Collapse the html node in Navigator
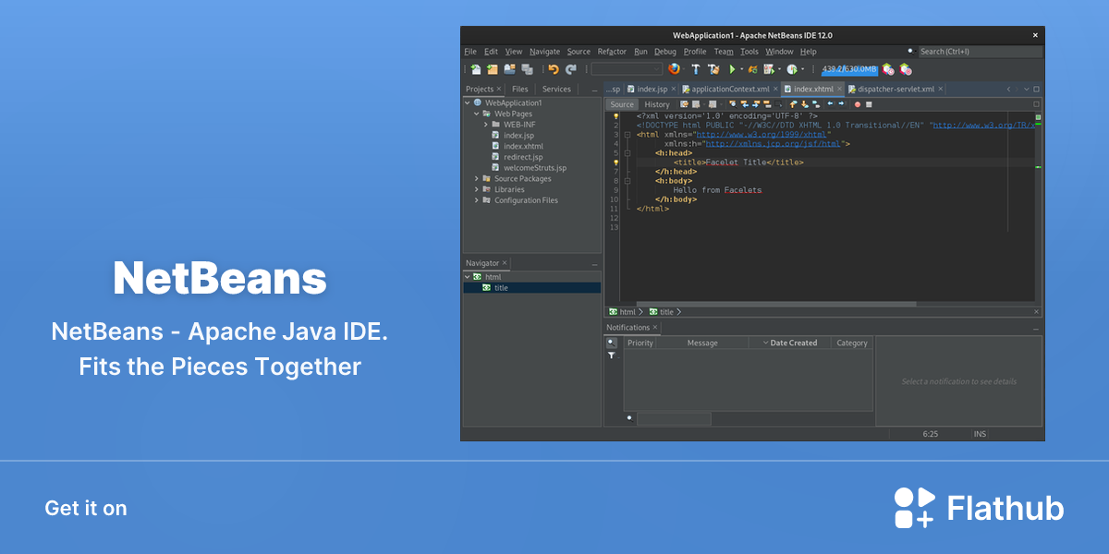Viewport: 1109px width, 554px height. 468,277
